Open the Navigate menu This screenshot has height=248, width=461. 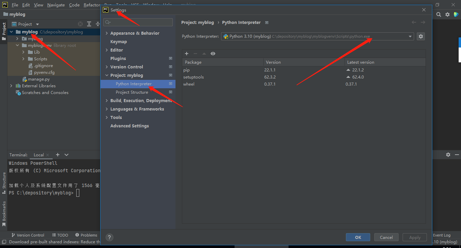tap(56, 5)
